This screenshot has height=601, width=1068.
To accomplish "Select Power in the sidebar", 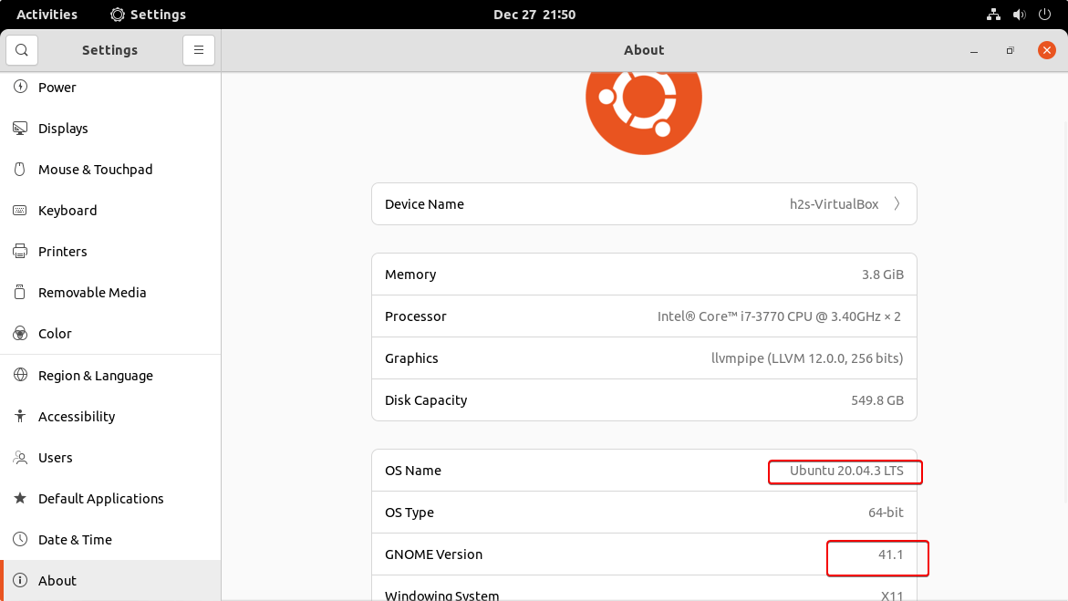I will pos(110,87).
